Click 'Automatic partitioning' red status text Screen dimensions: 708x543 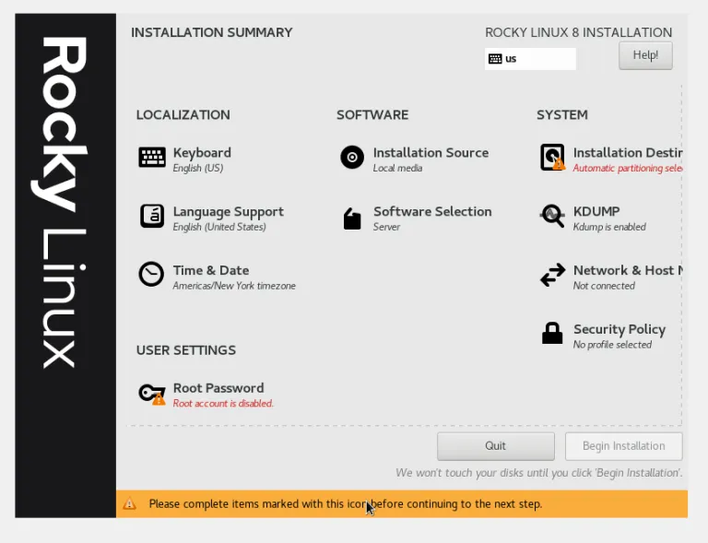[x=628, y=168]
